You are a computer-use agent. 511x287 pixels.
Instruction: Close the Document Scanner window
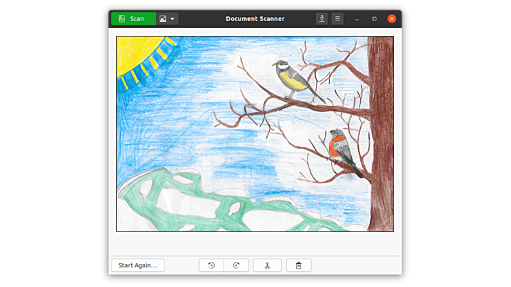pyautogui.click(x=391, y=19)
